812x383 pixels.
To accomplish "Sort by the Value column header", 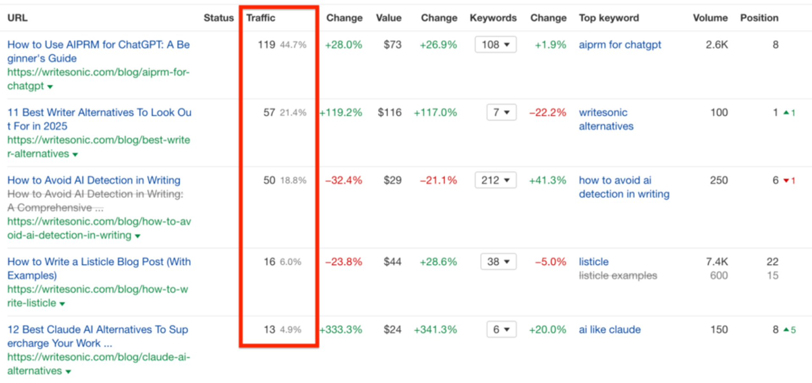I will tap(389, 18).
